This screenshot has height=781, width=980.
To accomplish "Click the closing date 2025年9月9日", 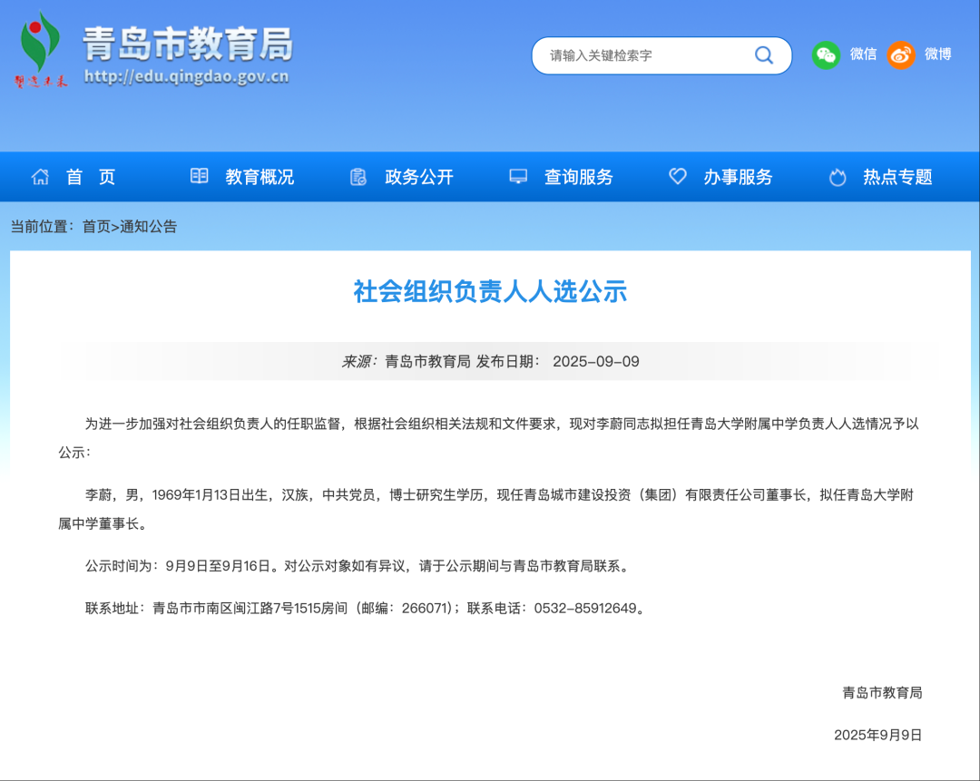I will [x=877, y=735].
